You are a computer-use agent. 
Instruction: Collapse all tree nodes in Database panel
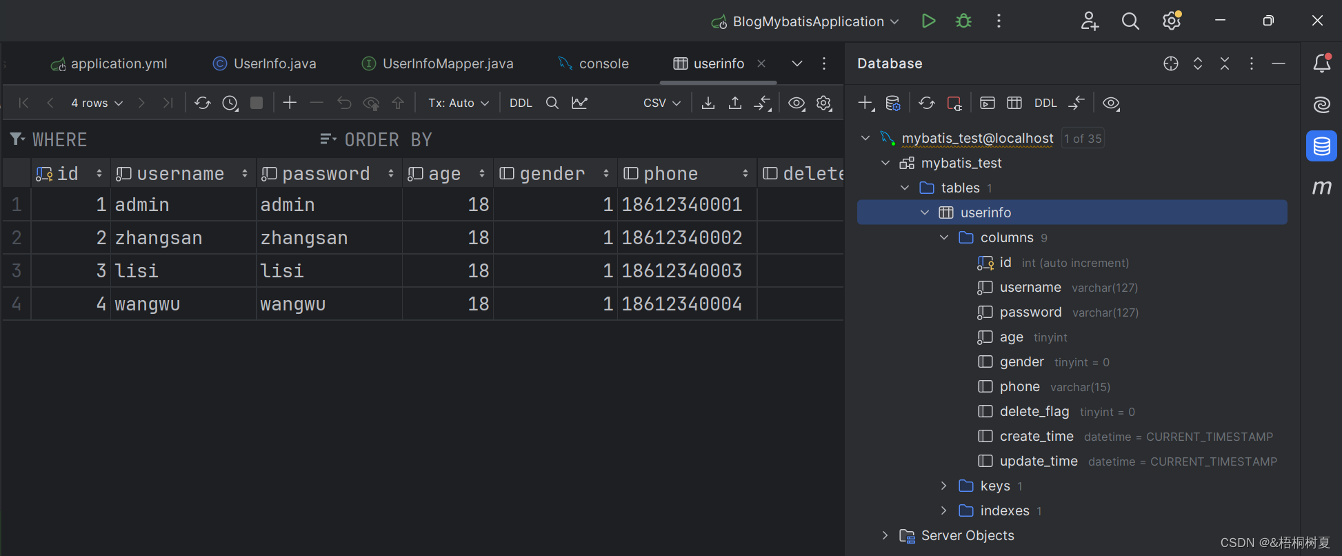1225,63
